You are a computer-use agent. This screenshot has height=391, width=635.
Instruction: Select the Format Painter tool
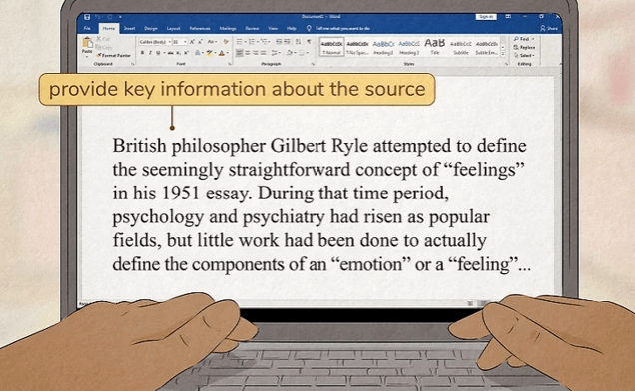113,56
